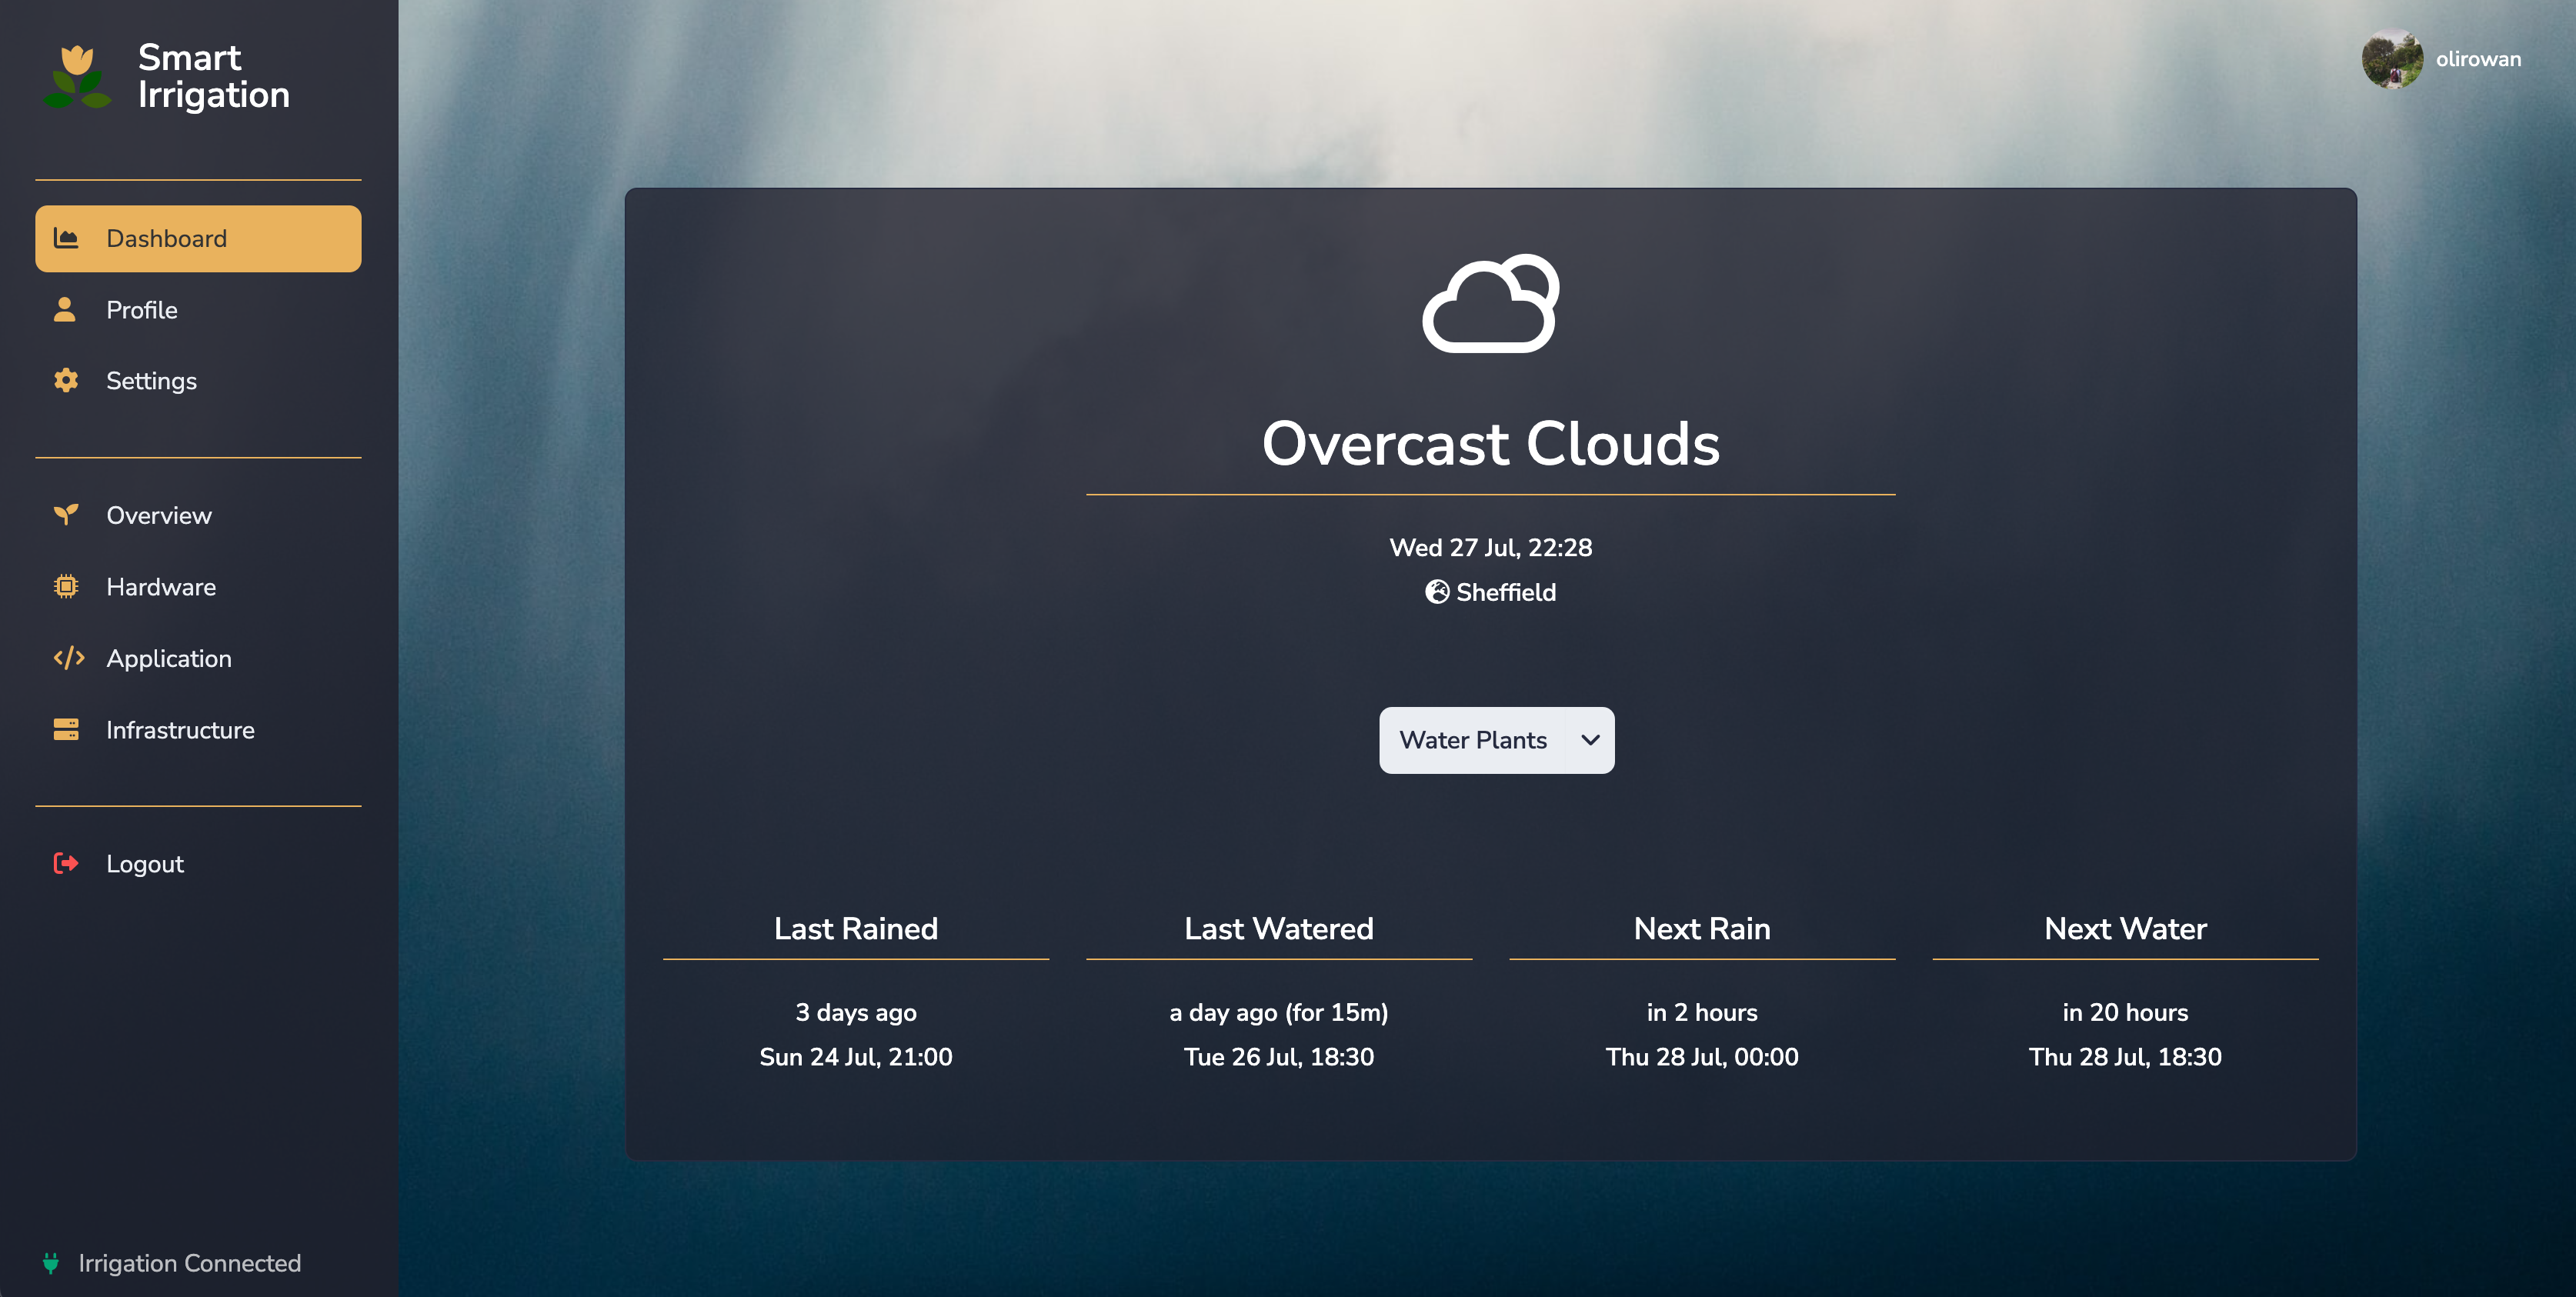Click the Next Rain heading

click(1702, 928)
